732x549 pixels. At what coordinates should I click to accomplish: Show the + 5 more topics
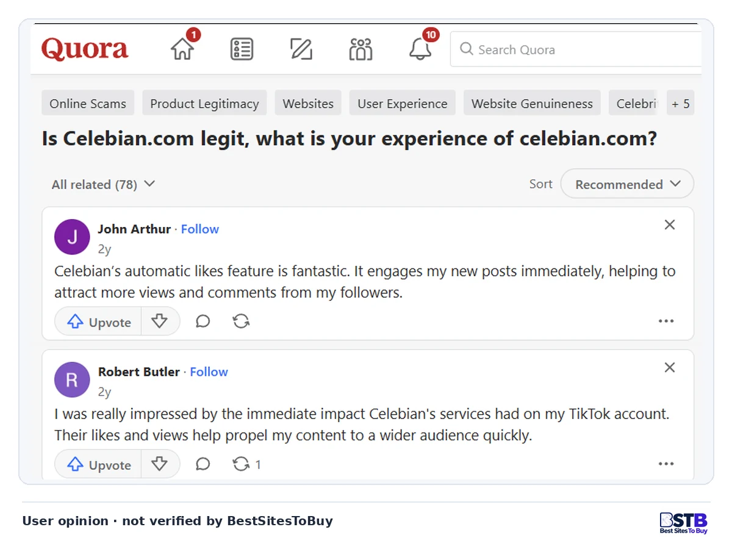pyautogui.click(x=680, y=104)
